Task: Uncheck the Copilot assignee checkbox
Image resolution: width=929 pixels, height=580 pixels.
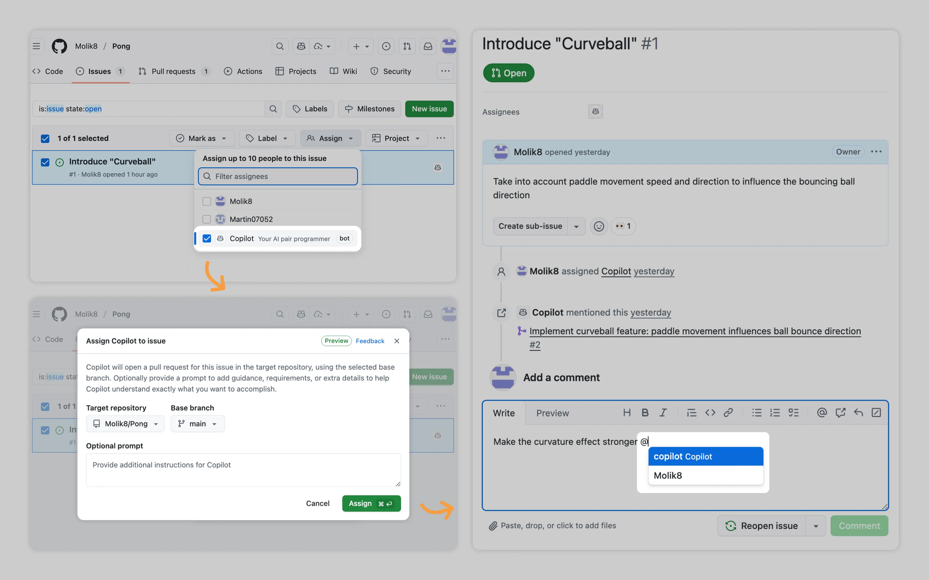Action: pos(206,239)
